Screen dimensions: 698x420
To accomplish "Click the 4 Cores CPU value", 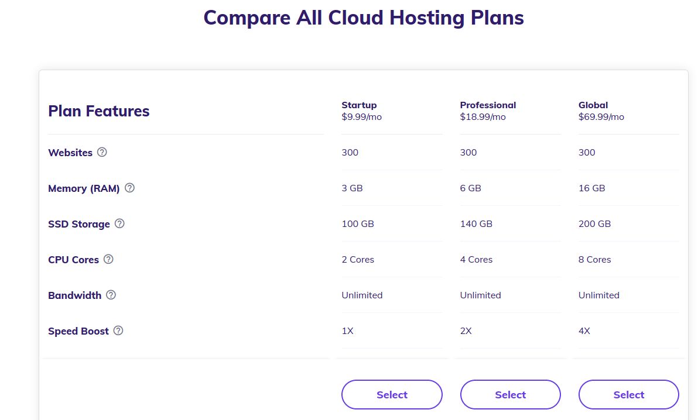I will [476, 260].
